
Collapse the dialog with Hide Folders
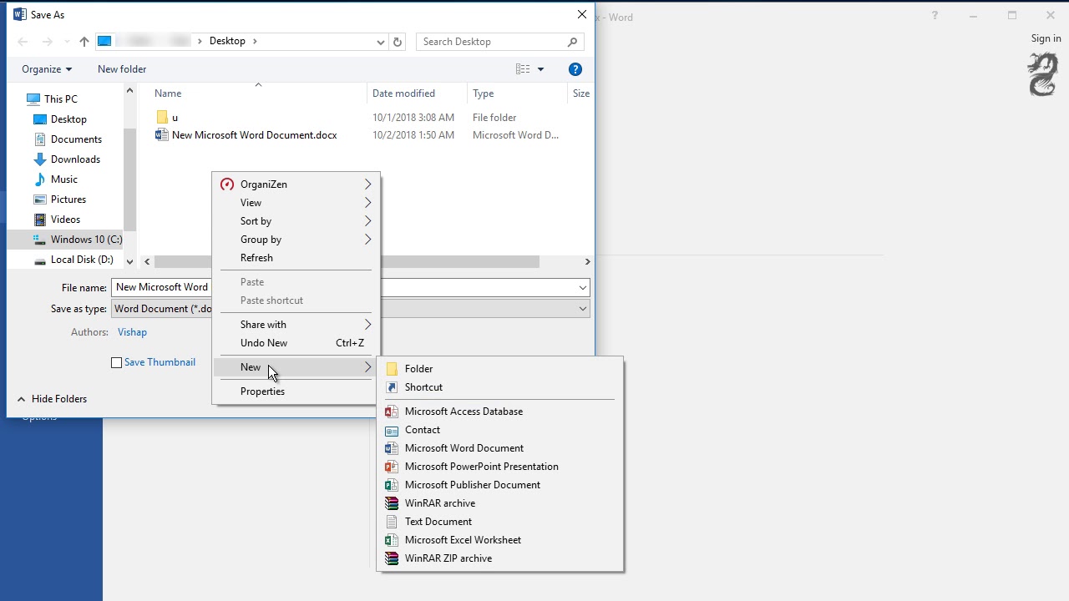[x=52, y=399]
